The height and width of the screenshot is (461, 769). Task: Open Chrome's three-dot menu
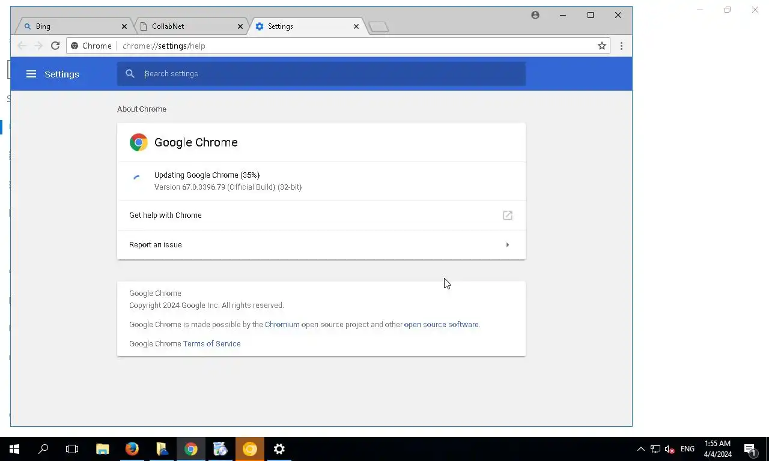tap(621, 46)
